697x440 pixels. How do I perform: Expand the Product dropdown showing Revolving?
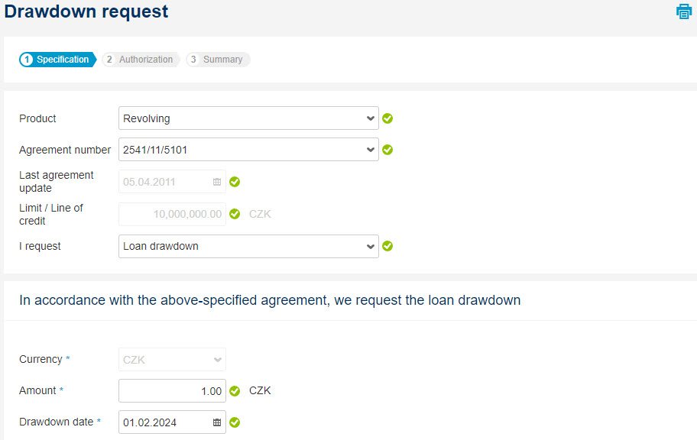248,118
